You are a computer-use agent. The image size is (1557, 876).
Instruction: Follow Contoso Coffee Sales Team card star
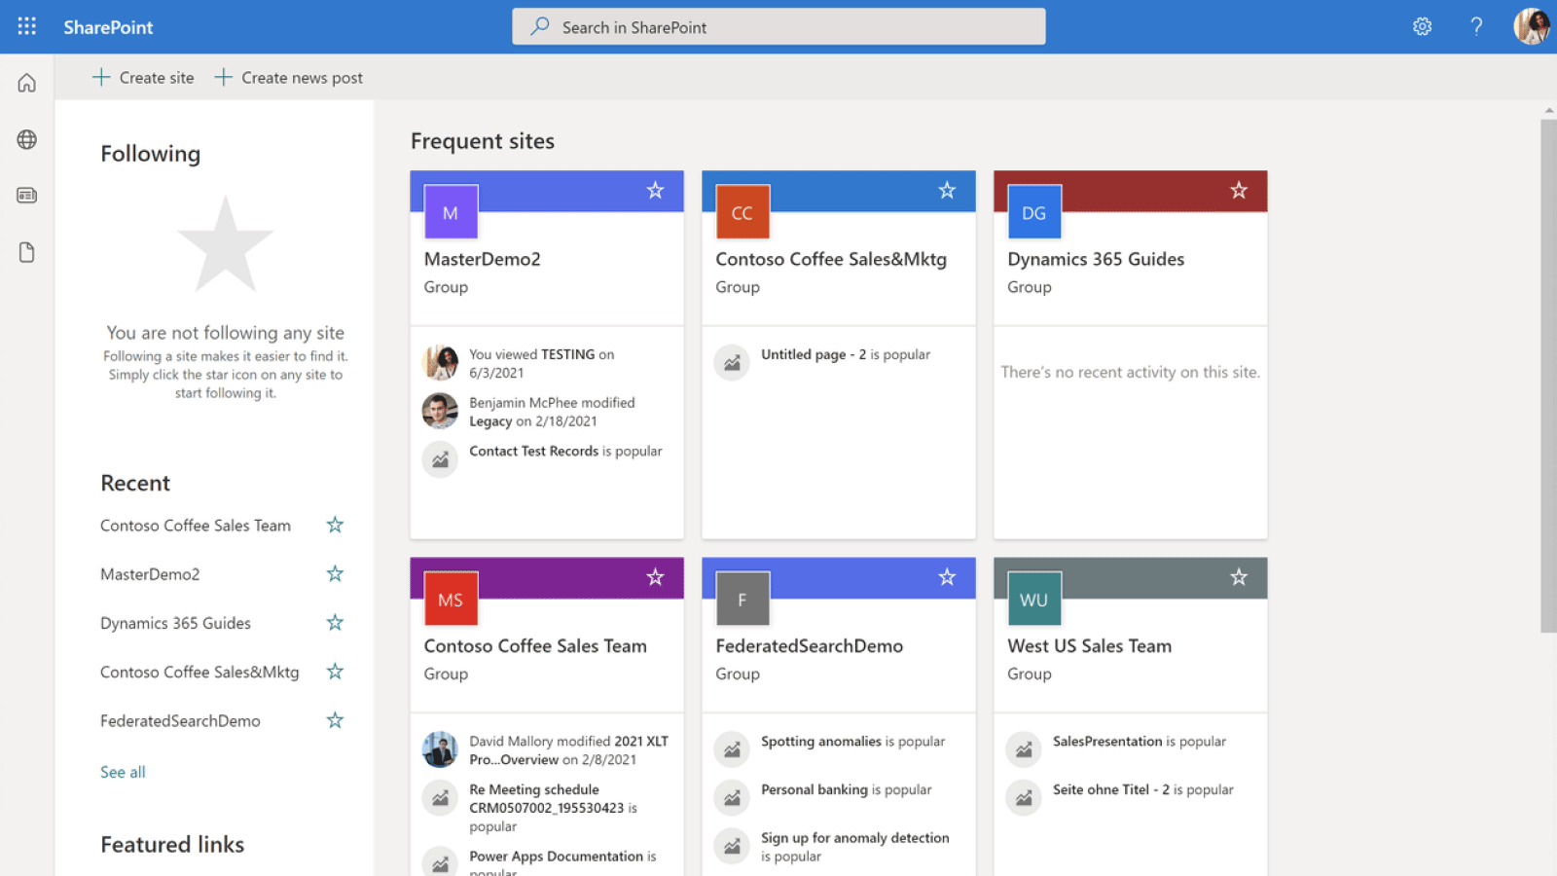(x=655, y=577)
